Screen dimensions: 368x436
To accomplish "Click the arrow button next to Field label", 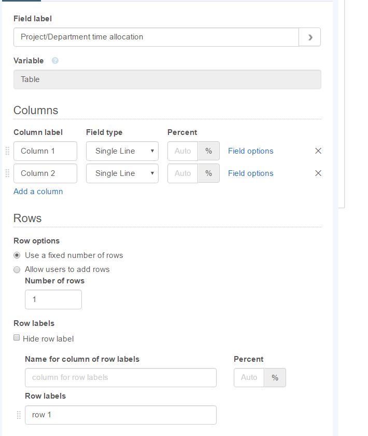I will tap(310, 37).
